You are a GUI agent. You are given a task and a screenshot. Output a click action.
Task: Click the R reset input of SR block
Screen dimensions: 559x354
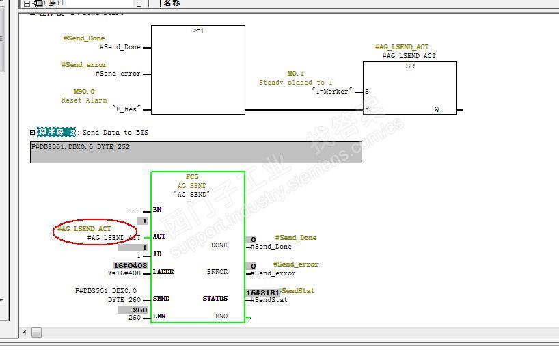pyautogui.click(x=367, y=109)
